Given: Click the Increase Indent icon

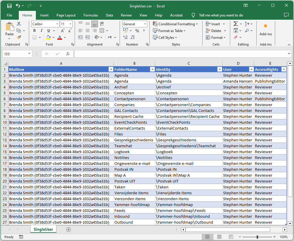Looking at the screenshot, I should click(x=88, y=37).
